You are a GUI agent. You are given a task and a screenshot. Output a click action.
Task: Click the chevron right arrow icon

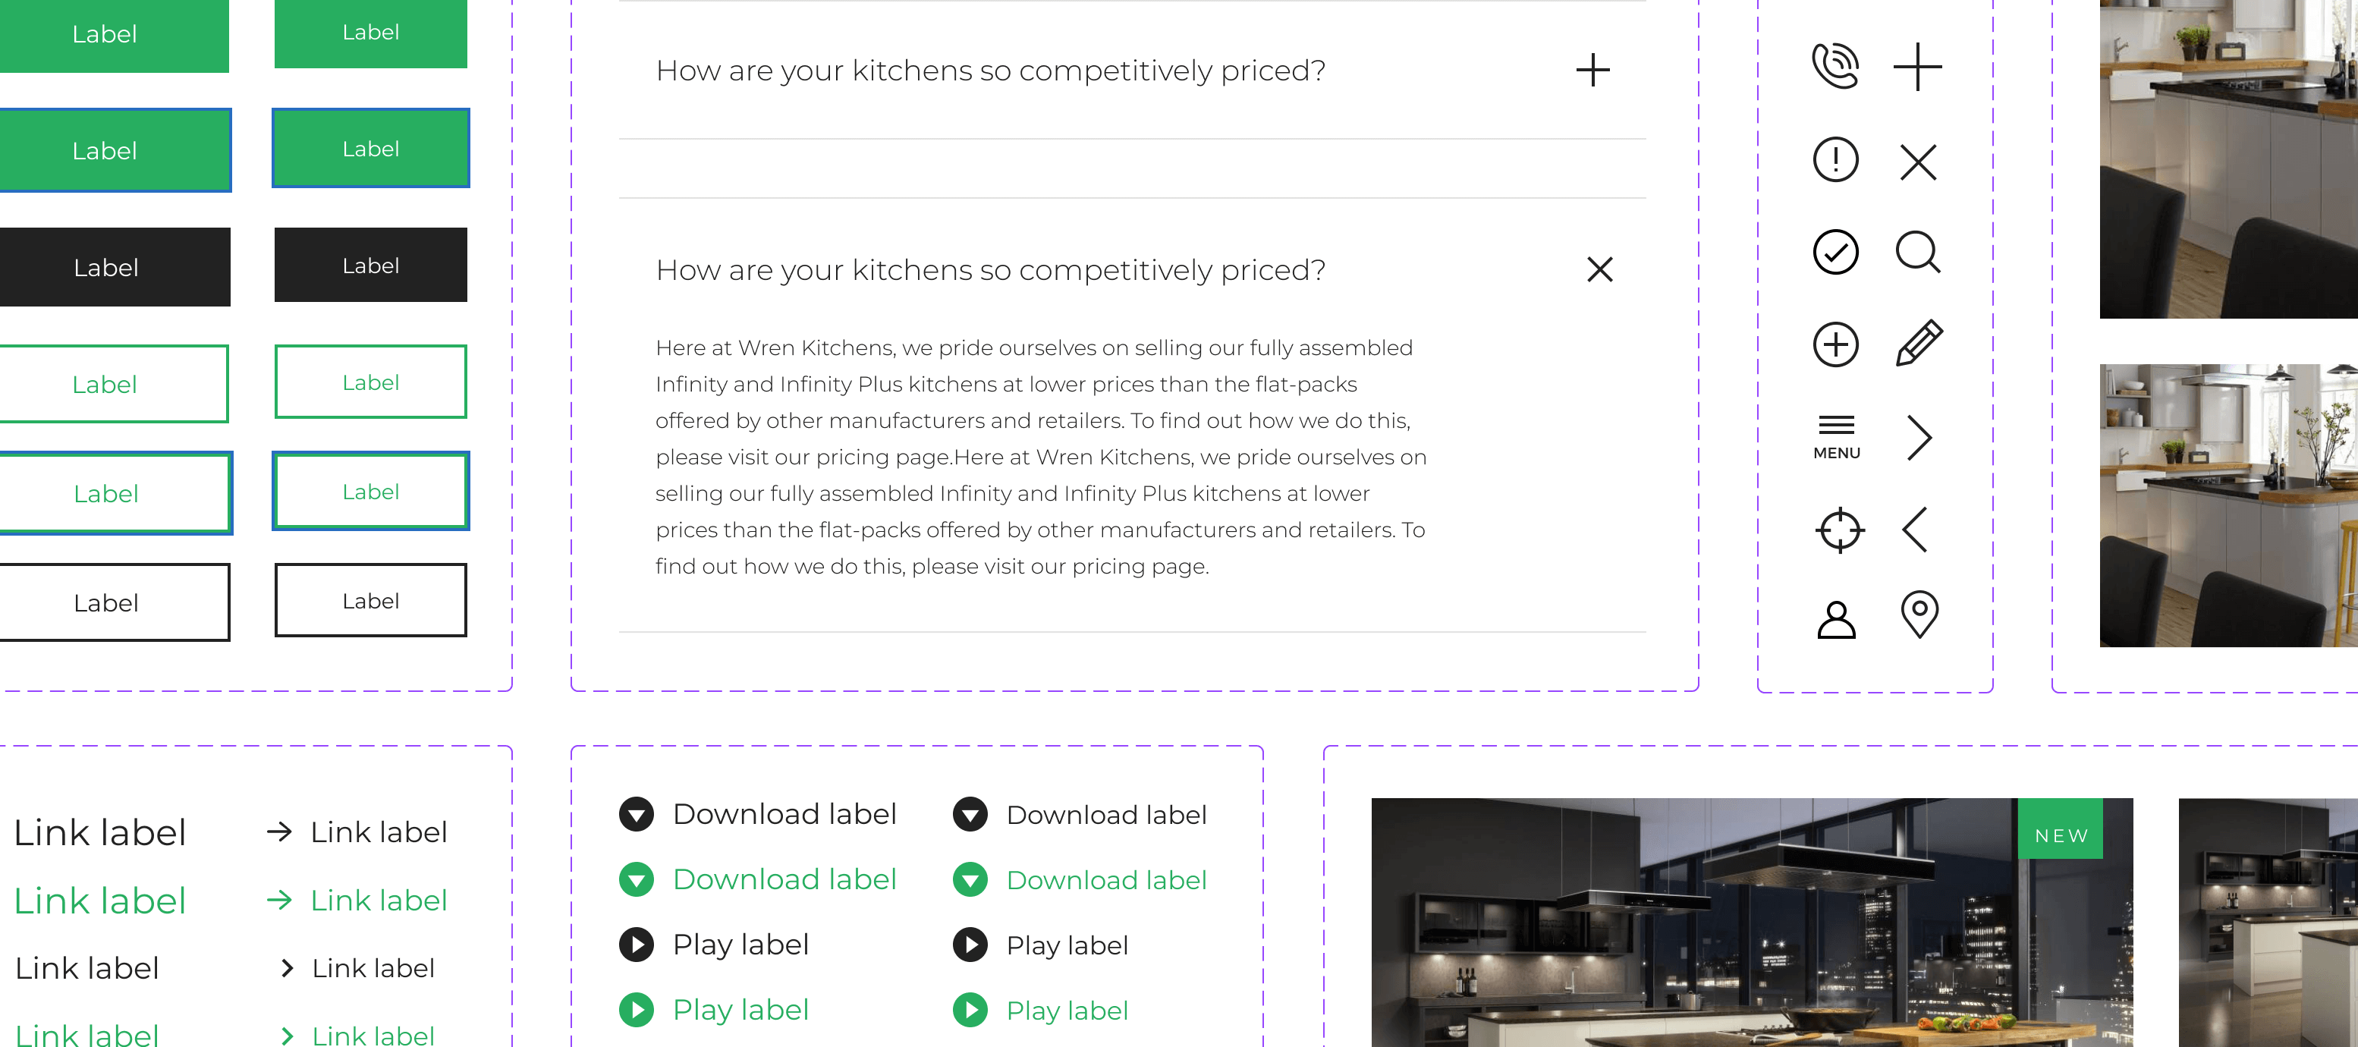(x=1920, y=435)
